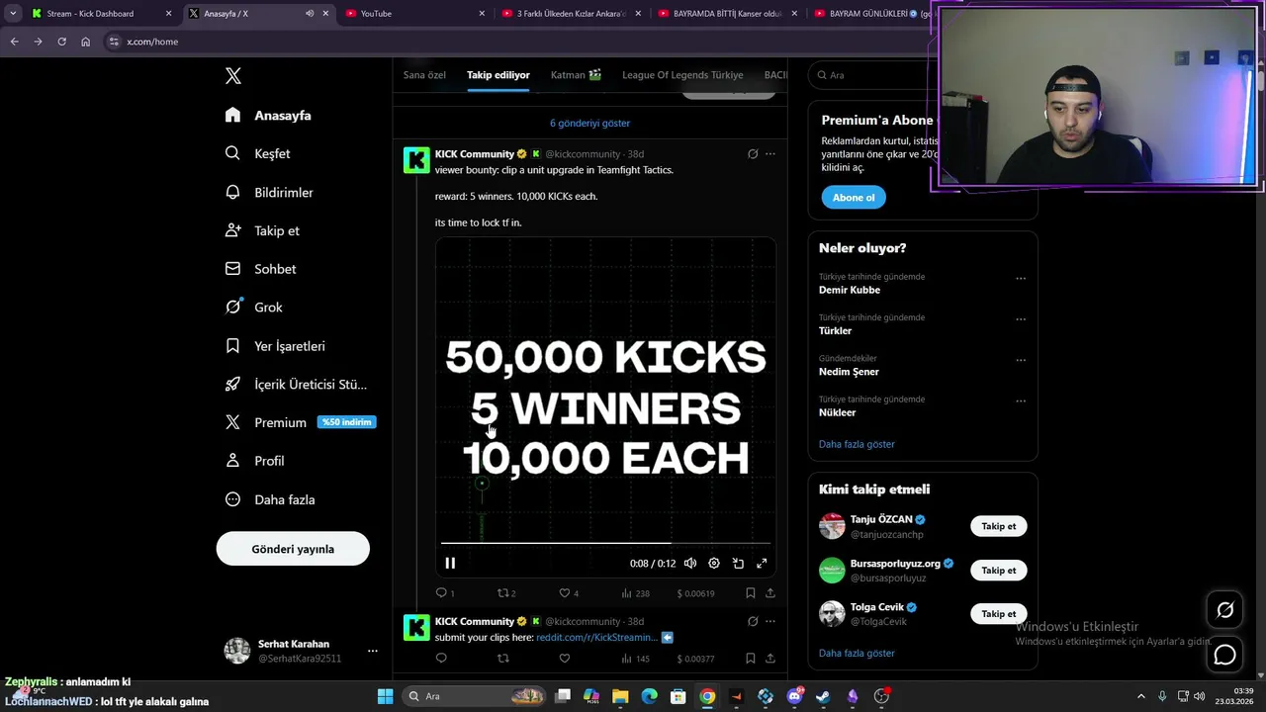
Task: Show more trends via Daha fazla göster
Action: (857, 444)
